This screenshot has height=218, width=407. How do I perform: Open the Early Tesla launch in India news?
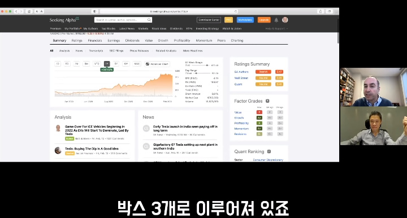coord(185,128)
